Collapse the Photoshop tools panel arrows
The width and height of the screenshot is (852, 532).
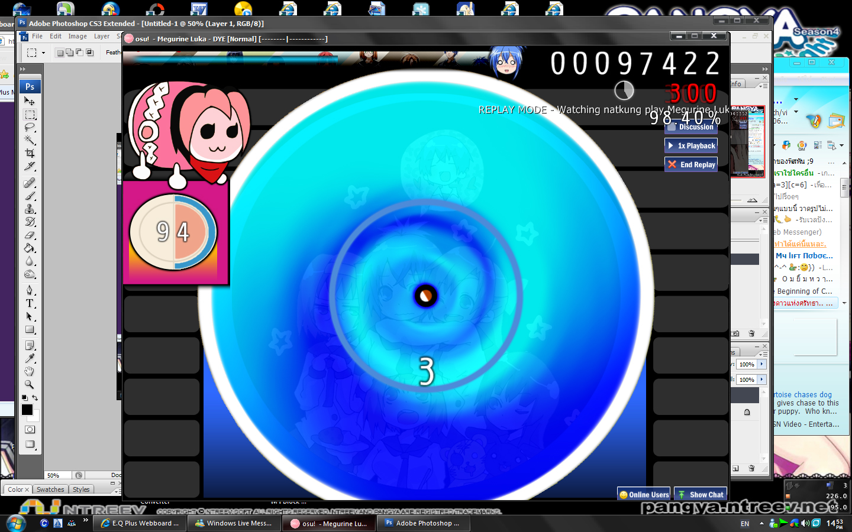23,69
